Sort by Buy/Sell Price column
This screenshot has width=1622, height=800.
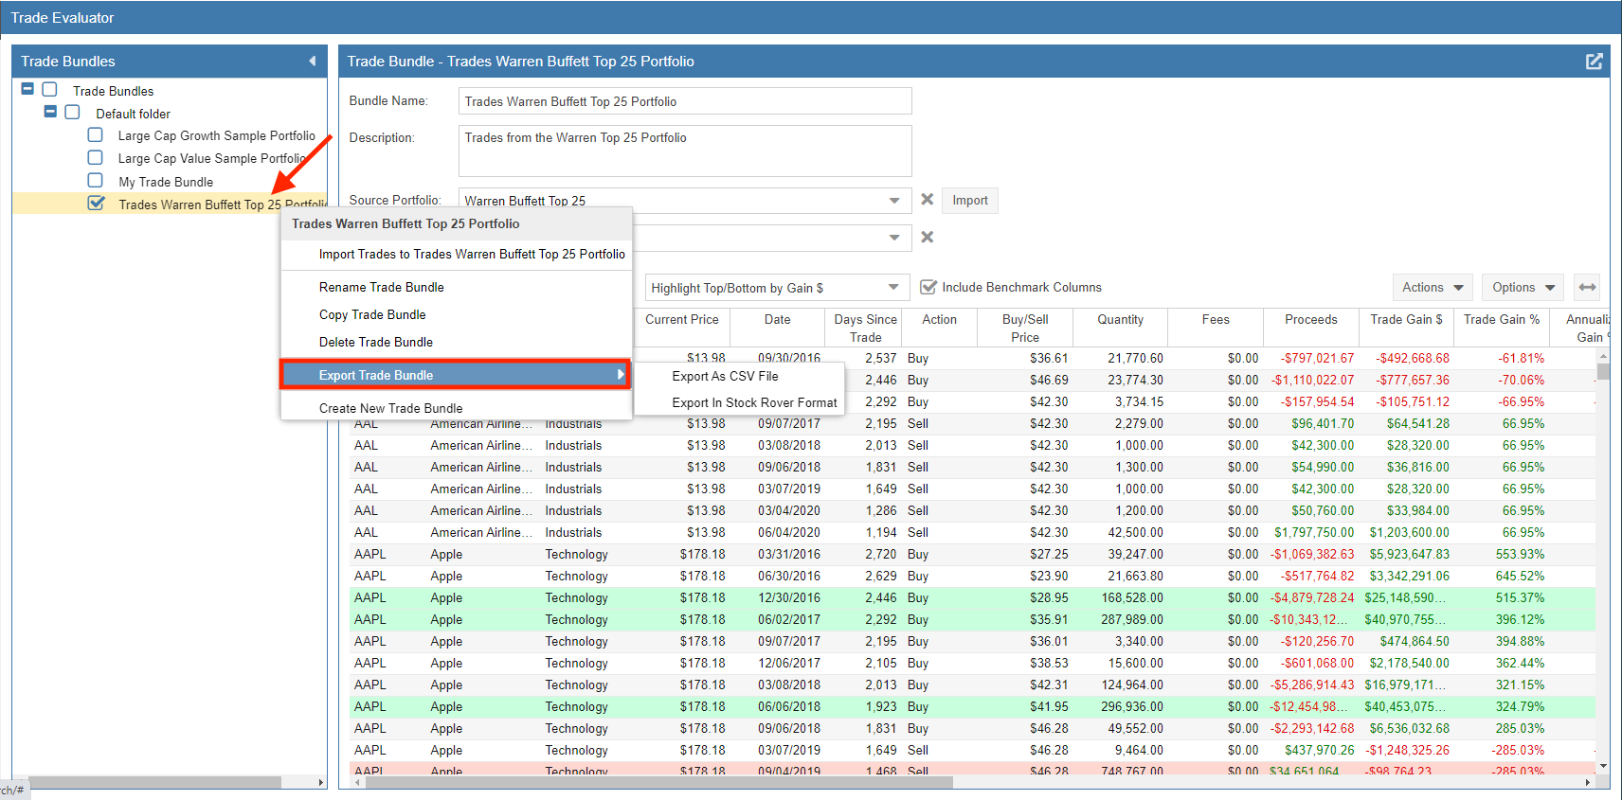1025,328
